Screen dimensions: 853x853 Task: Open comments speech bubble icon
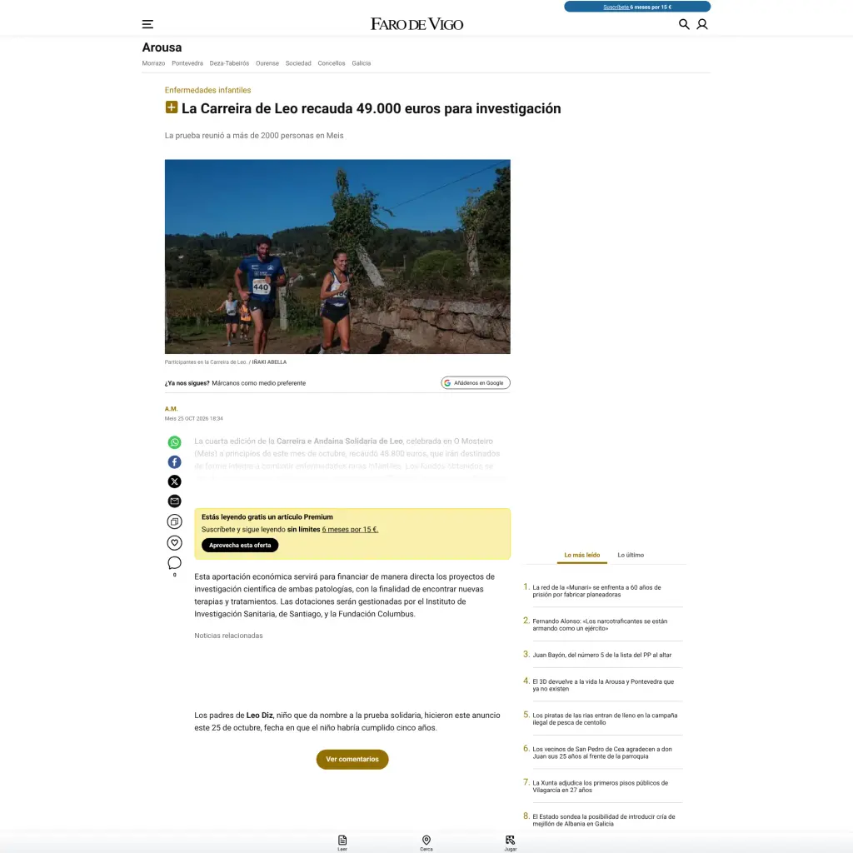click(174, 563)
